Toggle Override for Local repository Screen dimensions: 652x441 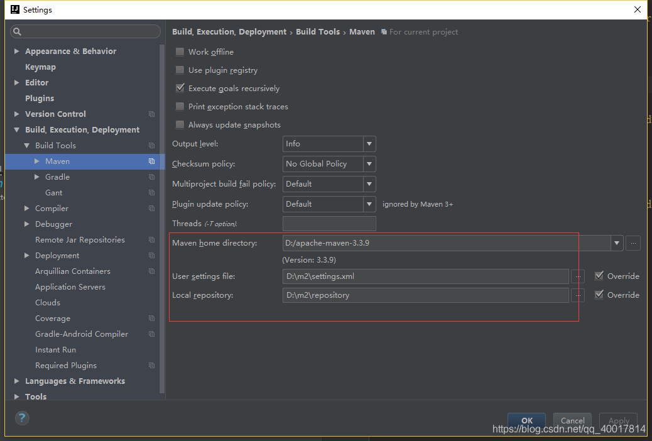pos(599,295)
